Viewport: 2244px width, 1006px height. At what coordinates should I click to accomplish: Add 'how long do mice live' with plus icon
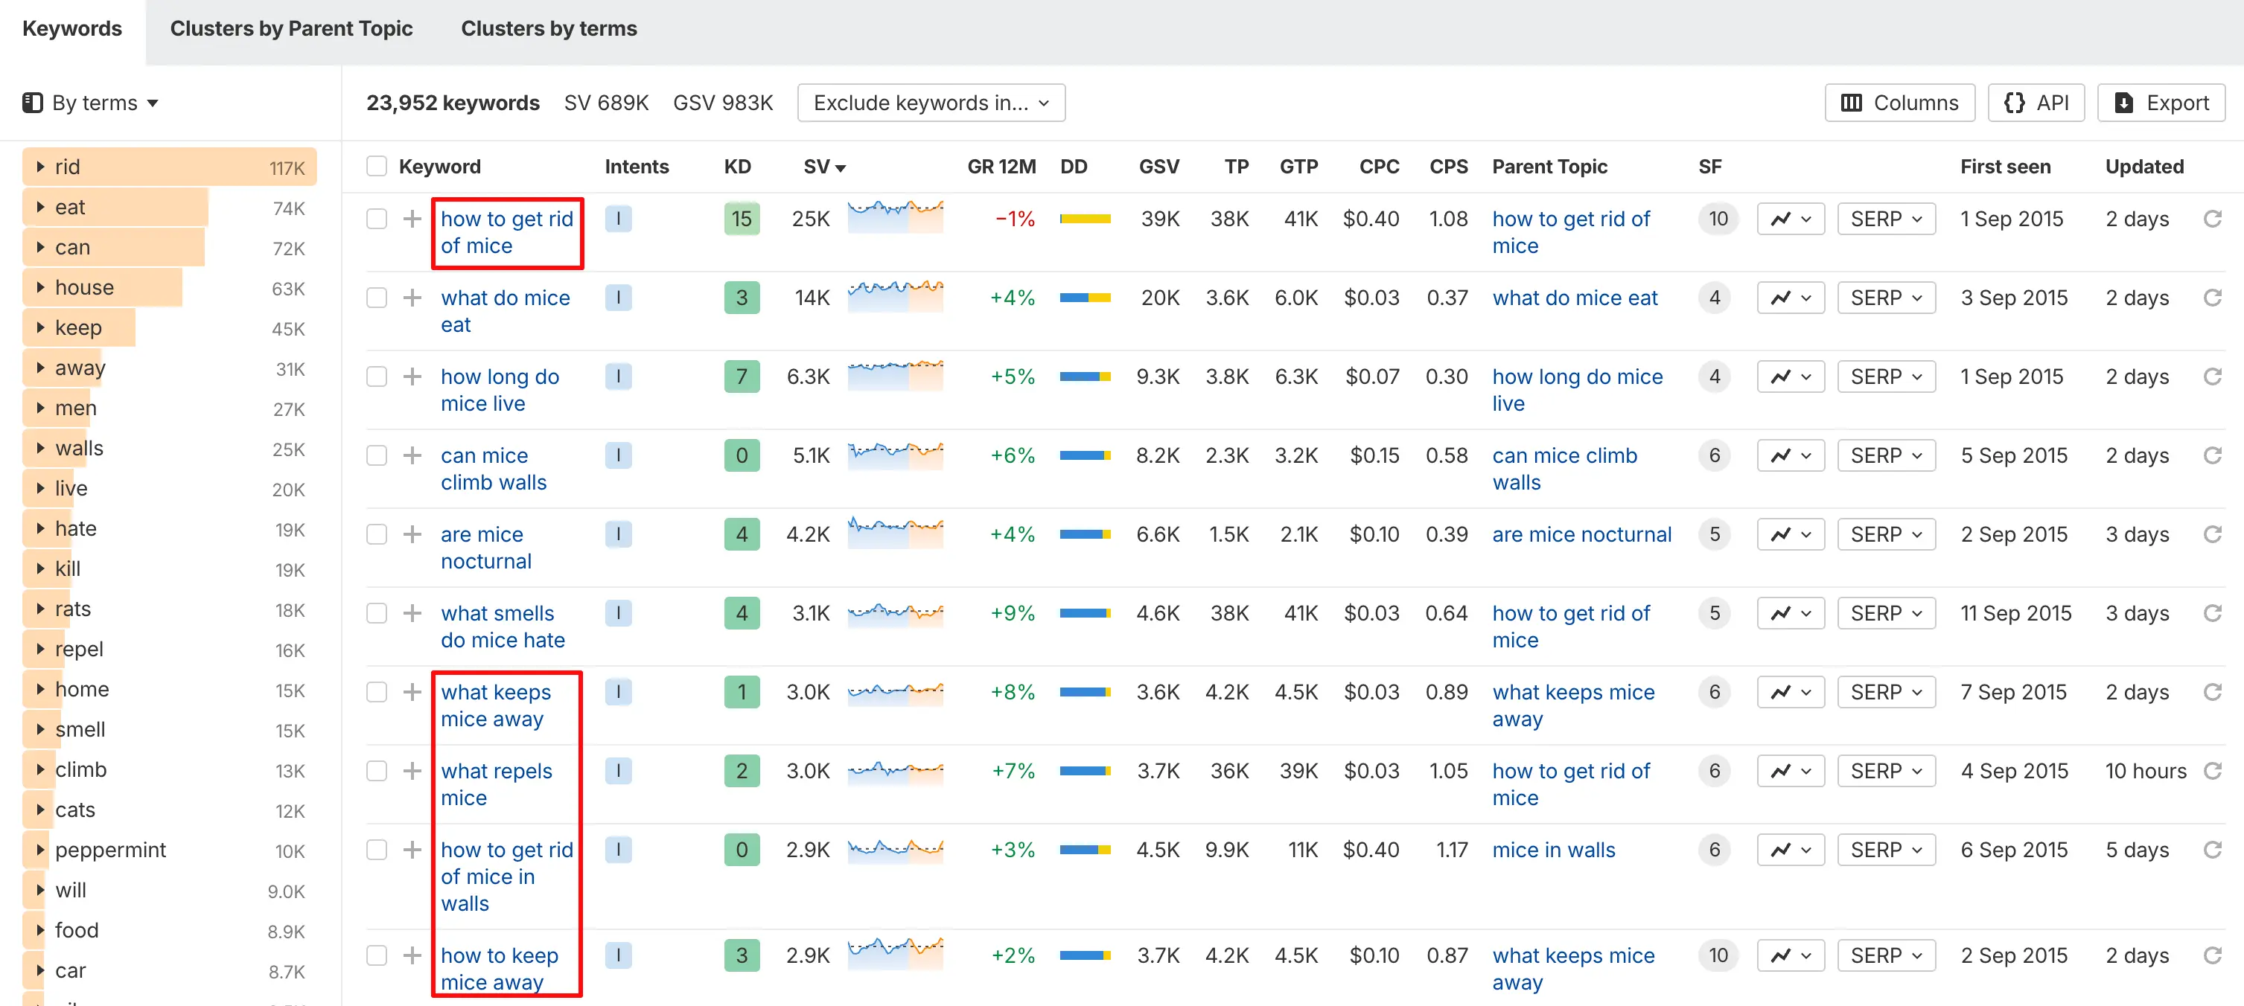(x=412, y=376)
